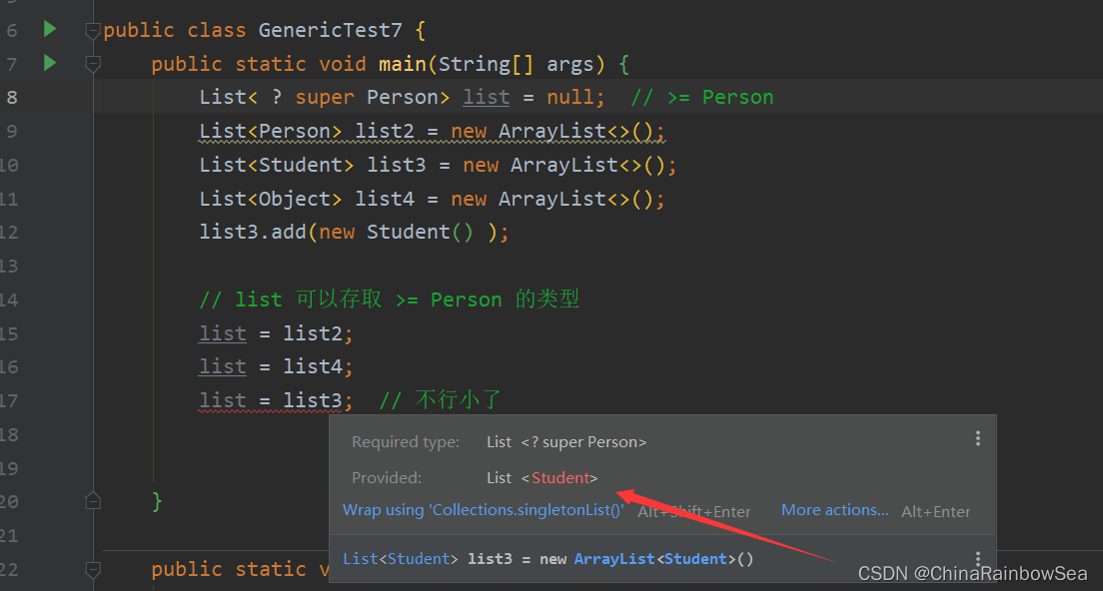Click the comment '// 不行小了'
1103x591 pixels.
pyautogui.click(x=441, y=400)
